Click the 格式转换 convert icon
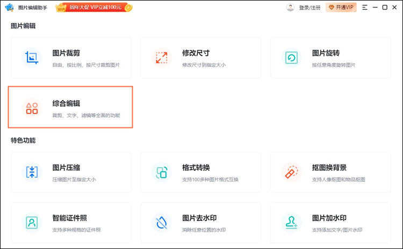This screenshot has height=249, width=403. [x=161, y=172]
